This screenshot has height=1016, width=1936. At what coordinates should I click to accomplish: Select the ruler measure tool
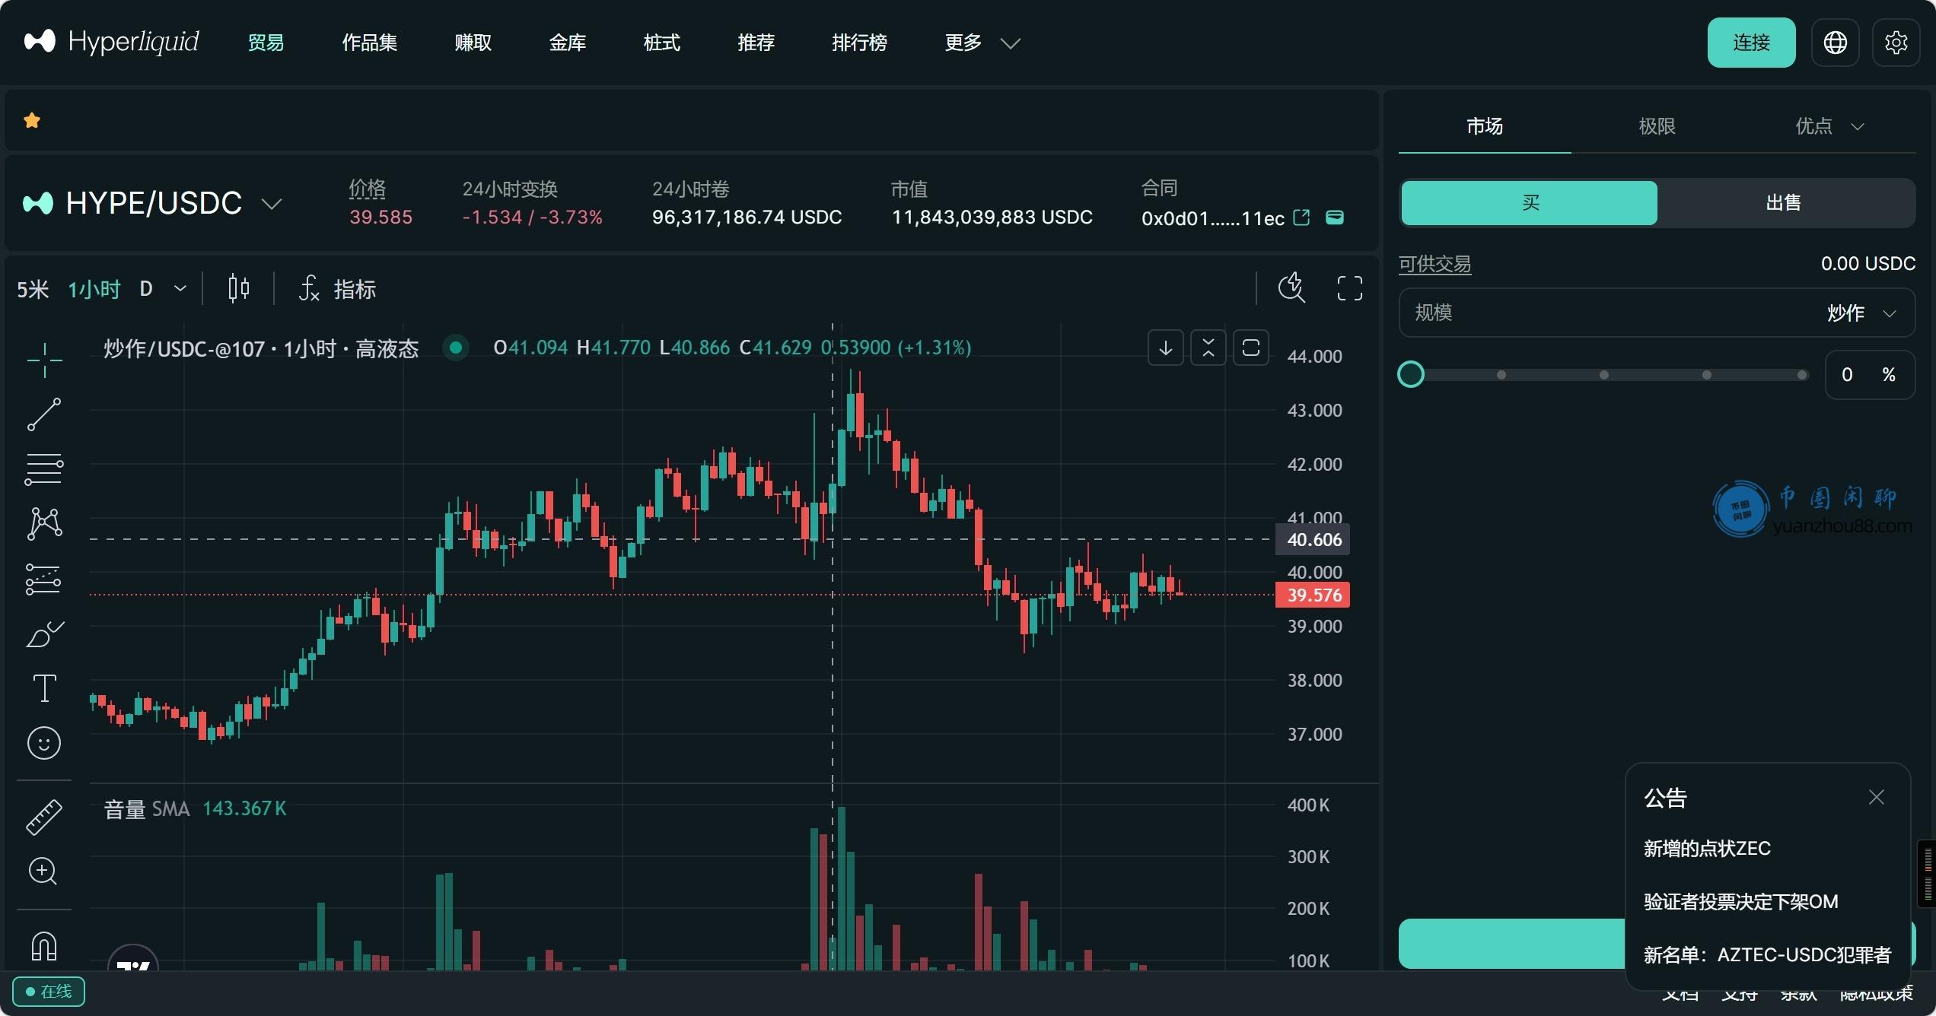44,818
